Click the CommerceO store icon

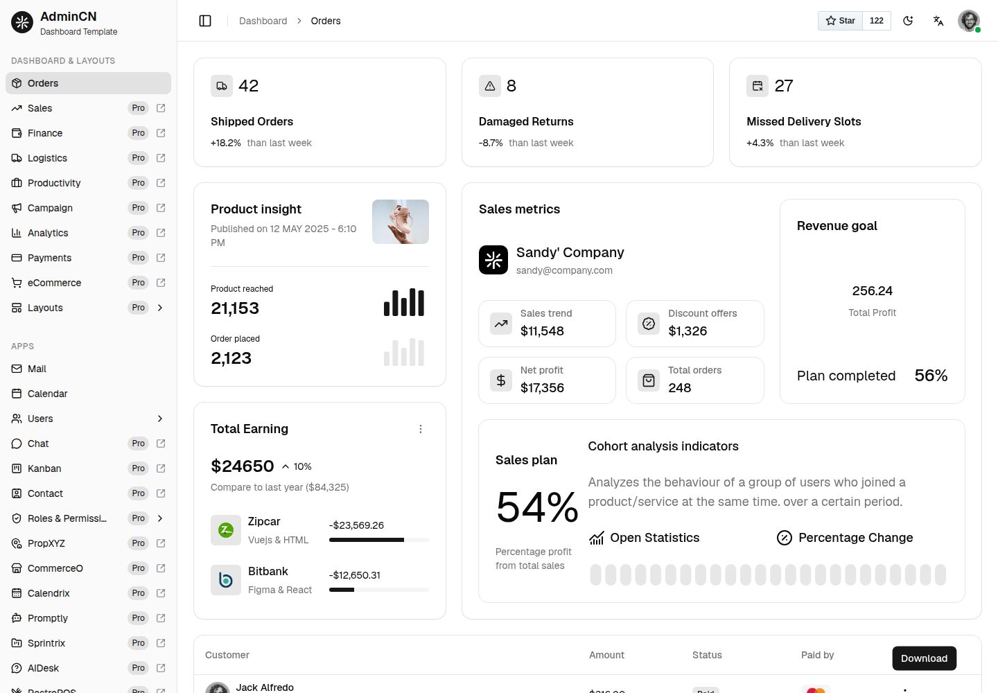tap(17, 568)
